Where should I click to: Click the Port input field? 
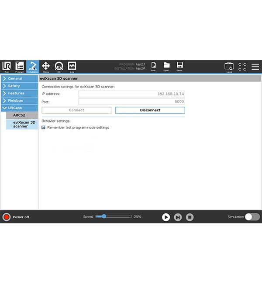coord(131,101)
